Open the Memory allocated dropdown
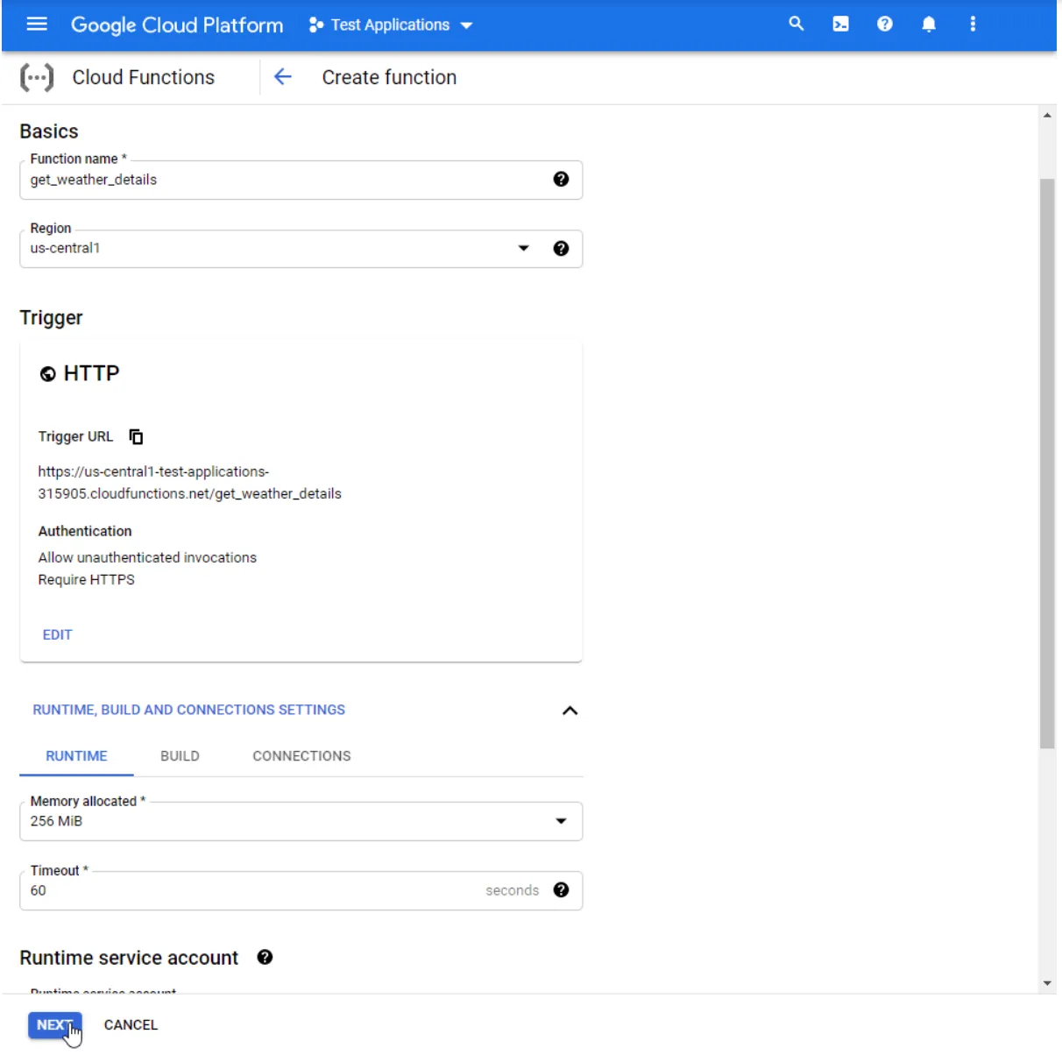1062x1055 pixels. pyautogui.click(x=563, y=821)
